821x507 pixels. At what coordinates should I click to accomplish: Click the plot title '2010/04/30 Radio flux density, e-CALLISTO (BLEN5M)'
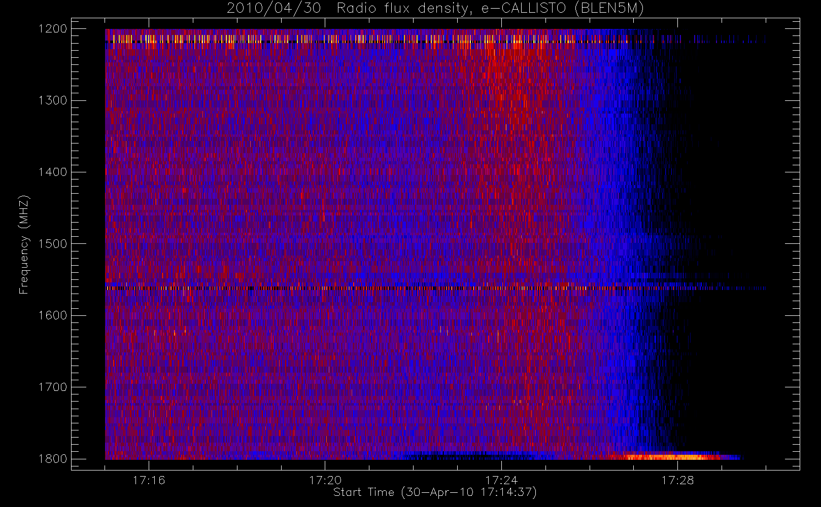point(435,9)
